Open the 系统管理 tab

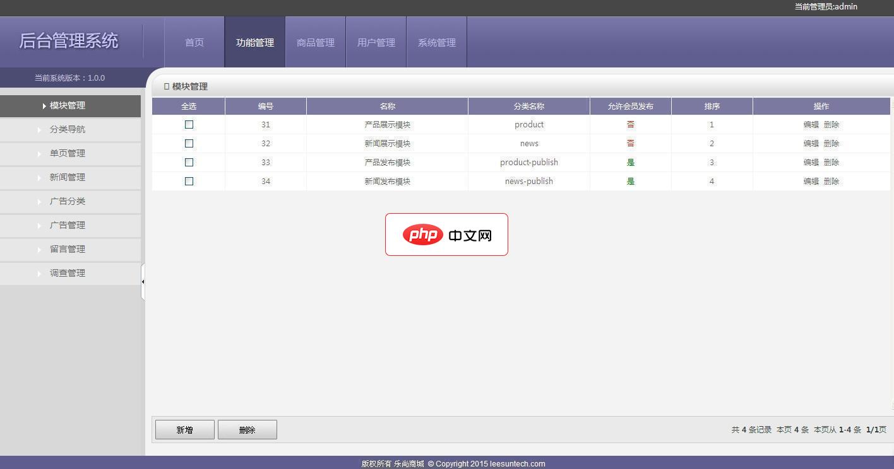tap(437, 43)
